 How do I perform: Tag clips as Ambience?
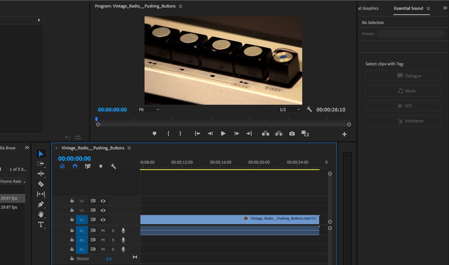click(403, 121)
